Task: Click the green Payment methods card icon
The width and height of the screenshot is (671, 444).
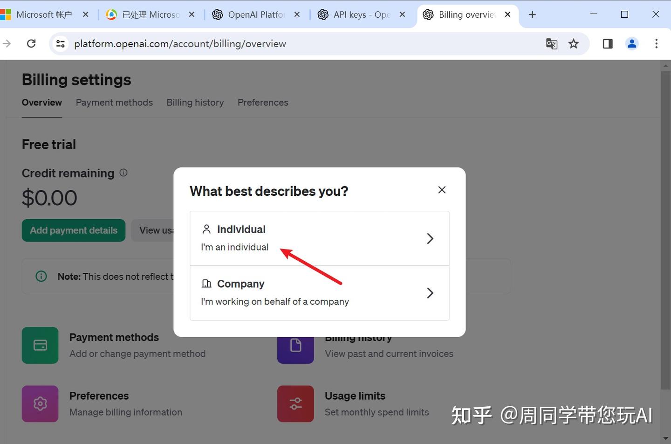Action: pyautogui.click(x=40, y=345)
